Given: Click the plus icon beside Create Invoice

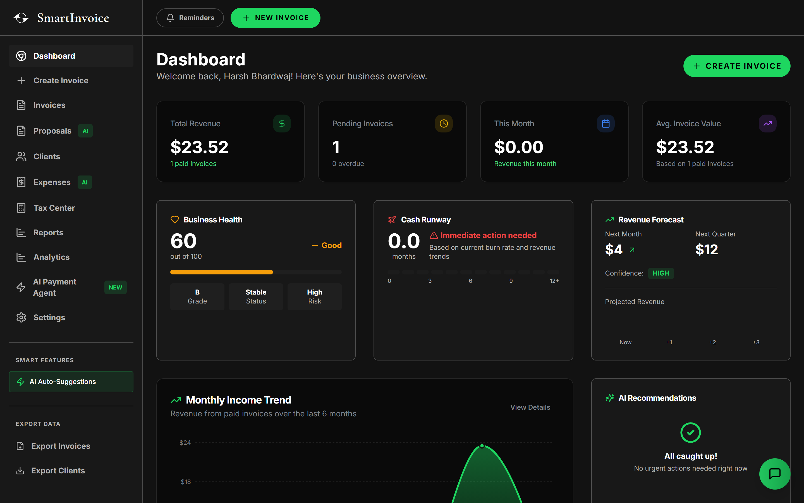Looking at the screenshot, I should pos(21,80).
